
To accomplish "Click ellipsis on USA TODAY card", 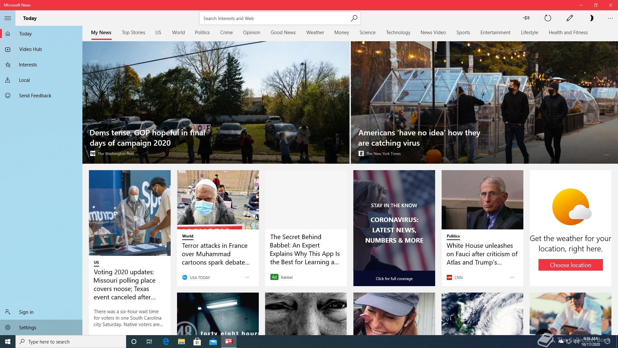I will click(247, 277).
